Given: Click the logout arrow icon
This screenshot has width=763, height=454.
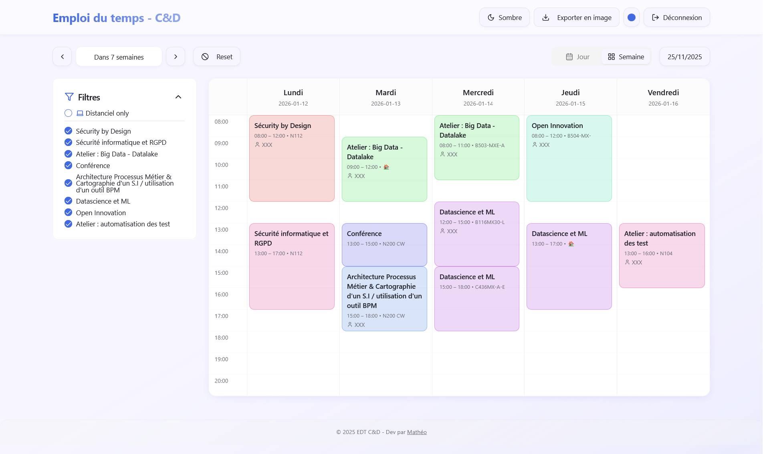Looking at the screenshot, I should tap(655, 18).
